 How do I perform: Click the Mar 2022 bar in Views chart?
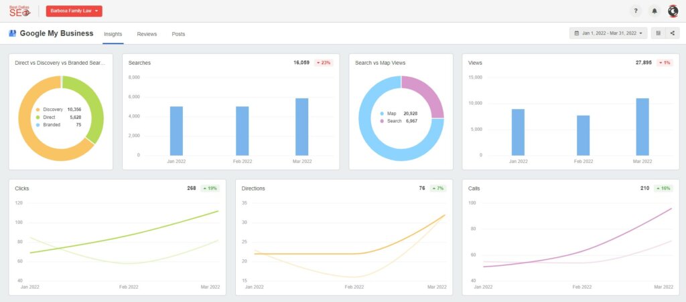pyautogui.click(x=642, y=126)
